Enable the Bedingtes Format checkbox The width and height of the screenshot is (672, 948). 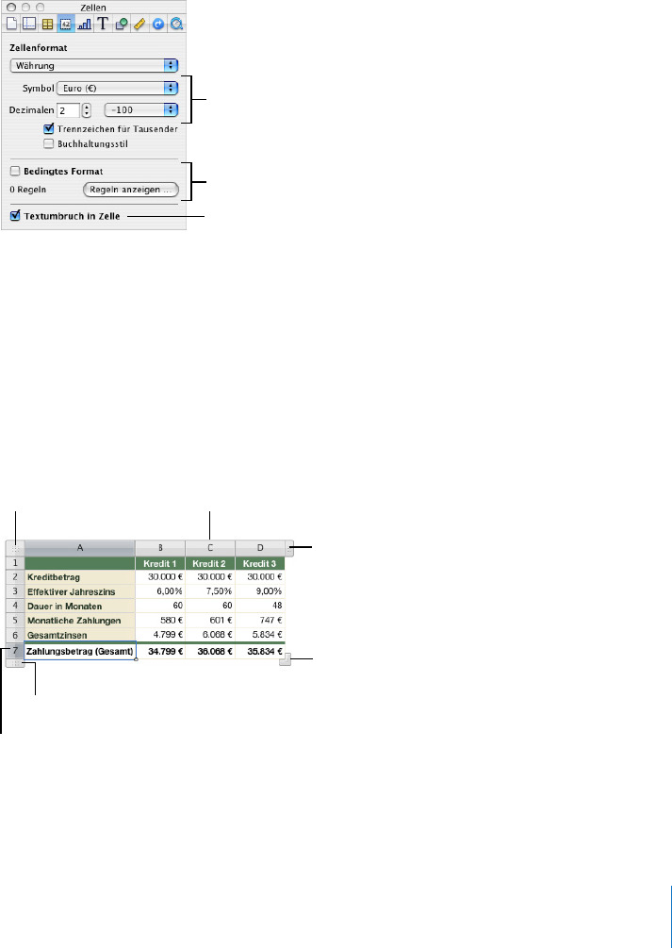14,171
